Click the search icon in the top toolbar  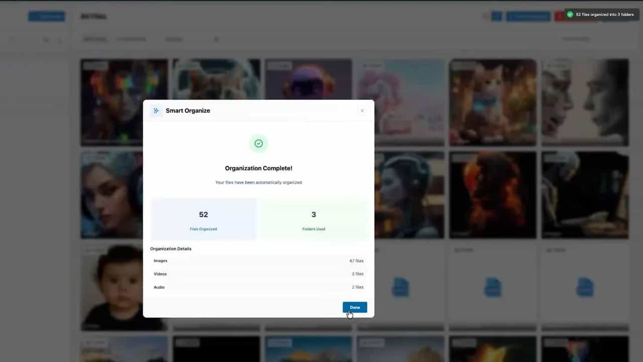click(x=484, y=16)
